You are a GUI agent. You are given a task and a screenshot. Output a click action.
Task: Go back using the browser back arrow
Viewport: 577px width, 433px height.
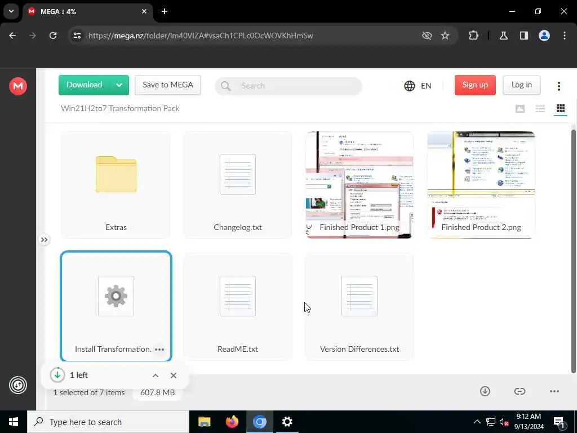[x=12, y=36]
